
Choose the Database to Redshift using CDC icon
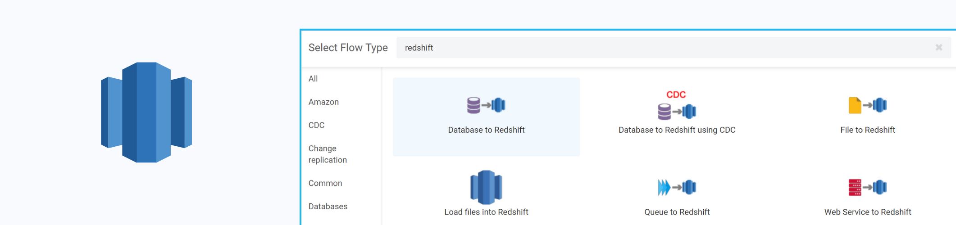coord(677,106)
